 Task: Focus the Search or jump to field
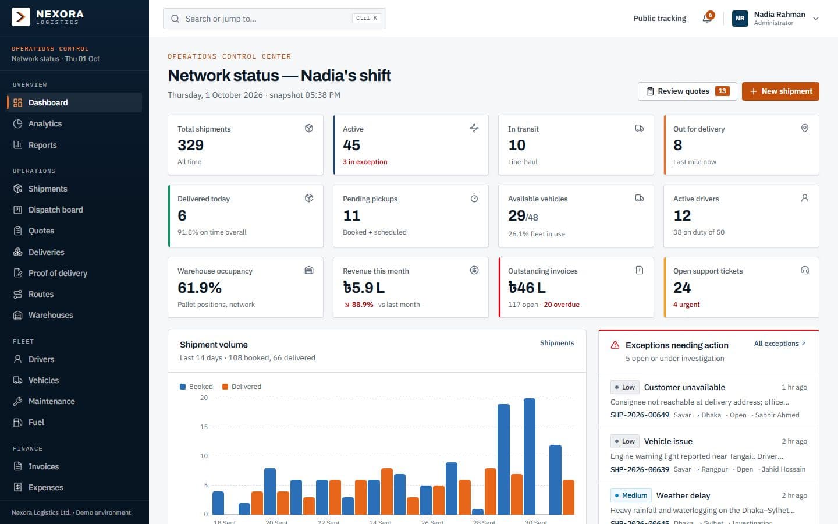coord(275,19)
